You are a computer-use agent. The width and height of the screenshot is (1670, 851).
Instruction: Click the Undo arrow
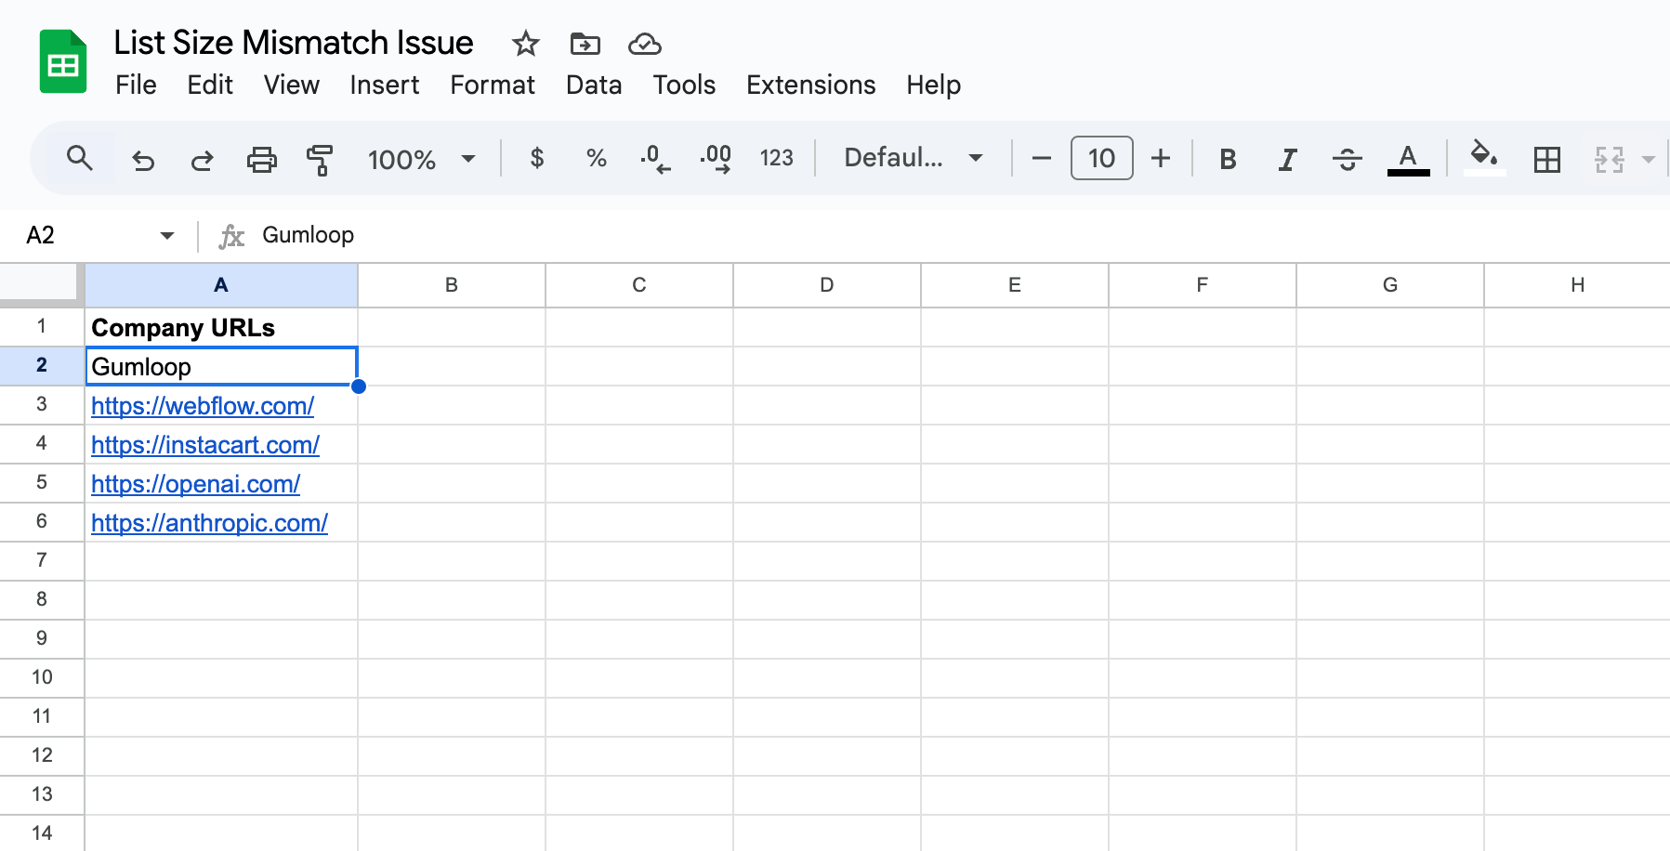pos(142,160)
